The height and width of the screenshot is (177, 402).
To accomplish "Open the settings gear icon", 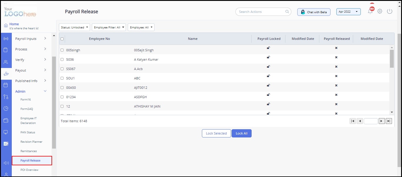I will tap(380, 11).
